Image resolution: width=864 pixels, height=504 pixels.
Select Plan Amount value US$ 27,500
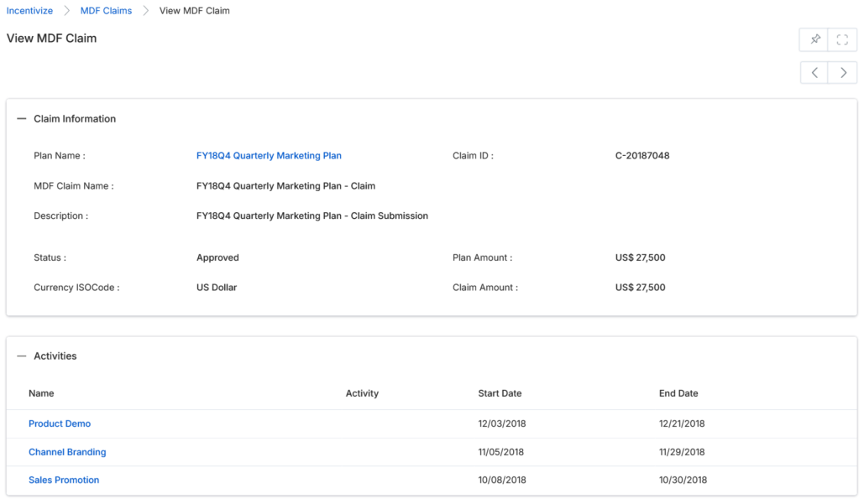641,257
